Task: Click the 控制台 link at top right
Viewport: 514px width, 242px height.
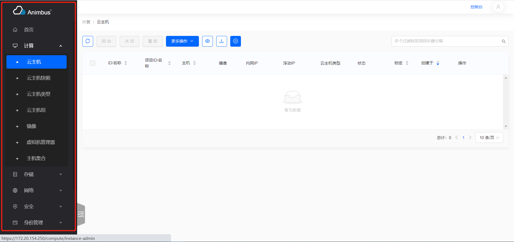Action: pos(477,7)
